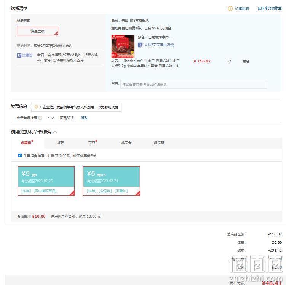The height and width of the screenshot is (285, 286).
Task: Click the info icon beside 电子普通发票
Action: (40, 118)
